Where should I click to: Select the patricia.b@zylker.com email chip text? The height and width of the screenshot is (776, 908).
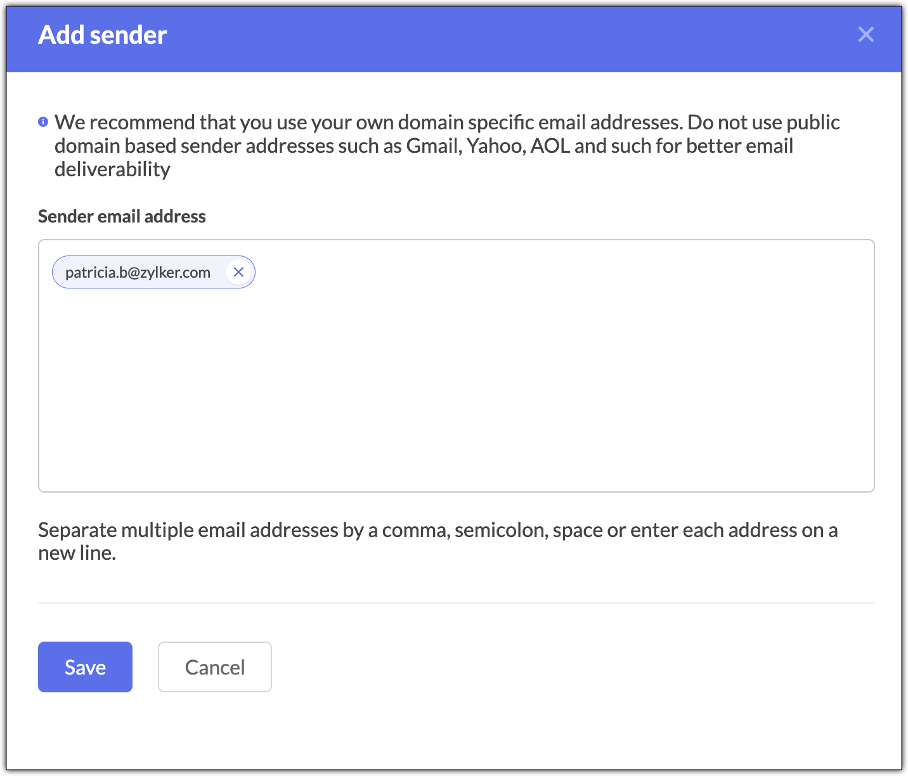point(138,273)
